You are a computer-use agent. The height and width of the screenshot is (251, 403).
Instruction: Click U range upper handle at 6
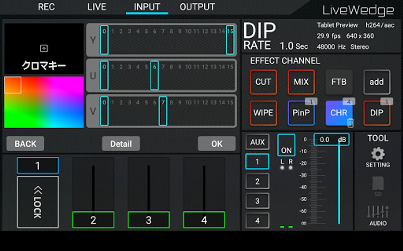tap(154, 75)
